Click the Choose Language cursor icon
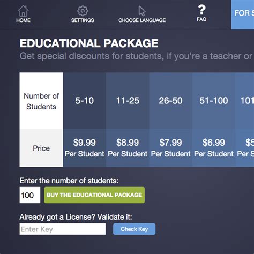The image size is (254, 254). [142, 11]
